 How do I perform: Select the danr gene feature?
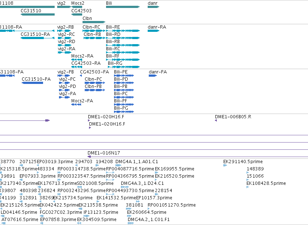[153, 7]
